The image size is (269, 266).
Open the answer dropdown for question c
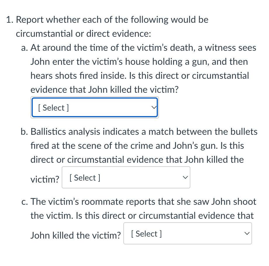pyautogui.click(x=187, y=233)
